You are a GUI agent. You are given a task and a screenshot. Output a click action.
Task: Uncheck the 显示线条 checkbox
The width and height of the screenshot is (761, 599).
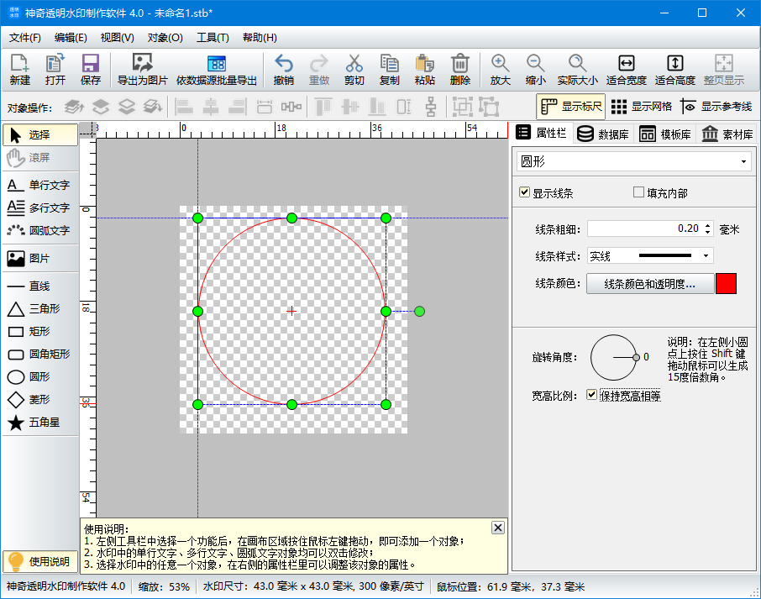coord(525,192)
